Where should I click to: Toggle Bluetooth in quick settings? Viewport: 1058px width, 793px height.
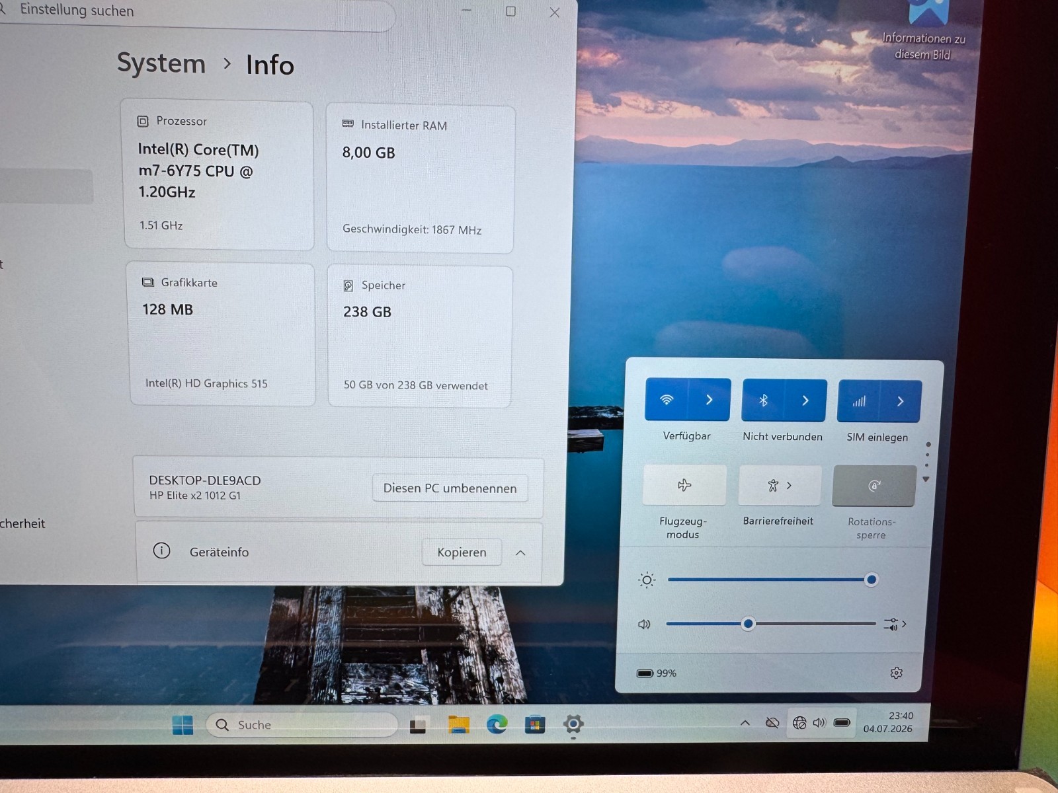[x=763, y=400]
